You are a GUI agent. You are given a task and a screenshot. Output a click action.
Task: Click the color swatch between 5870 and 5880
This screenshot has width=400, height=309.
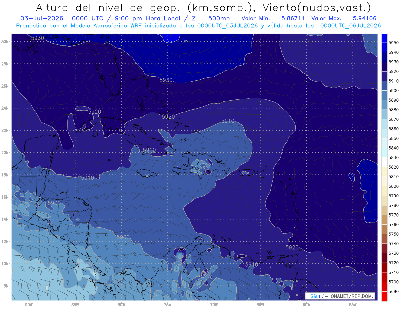384,114
